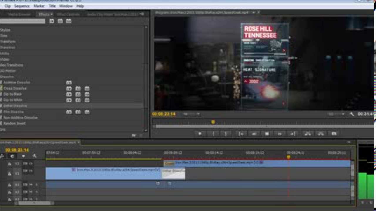376x211 pixels.
Task: Toggle track output eye for top video track
Action: (31, 164)
